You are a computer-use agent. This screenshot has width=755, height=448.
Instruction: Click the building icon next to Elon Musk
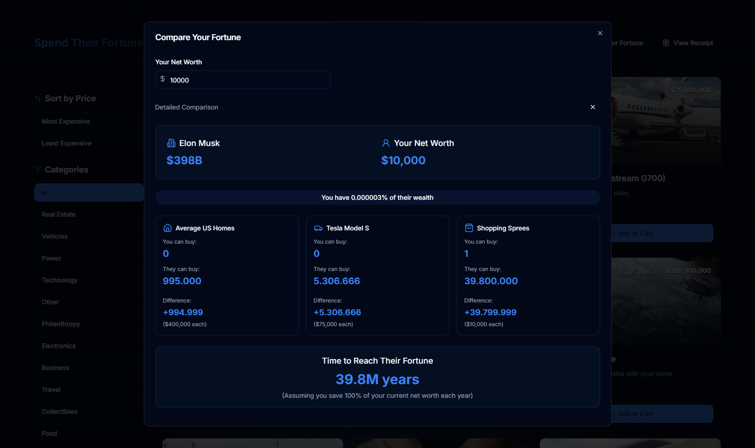171,143
